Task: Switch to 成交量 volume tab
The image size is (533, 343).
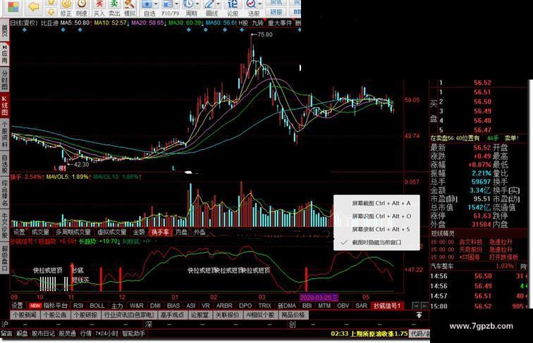Action: click(40, 232)
